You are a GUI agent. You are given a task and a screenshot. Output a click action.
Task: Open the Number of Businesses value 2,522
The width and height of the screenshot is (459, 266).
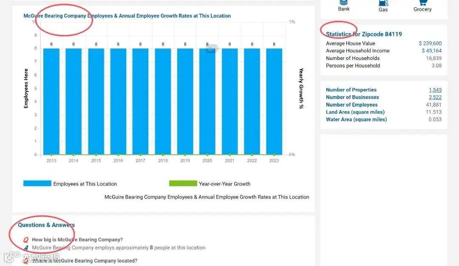pyautogui.click(x=435, y=97)
